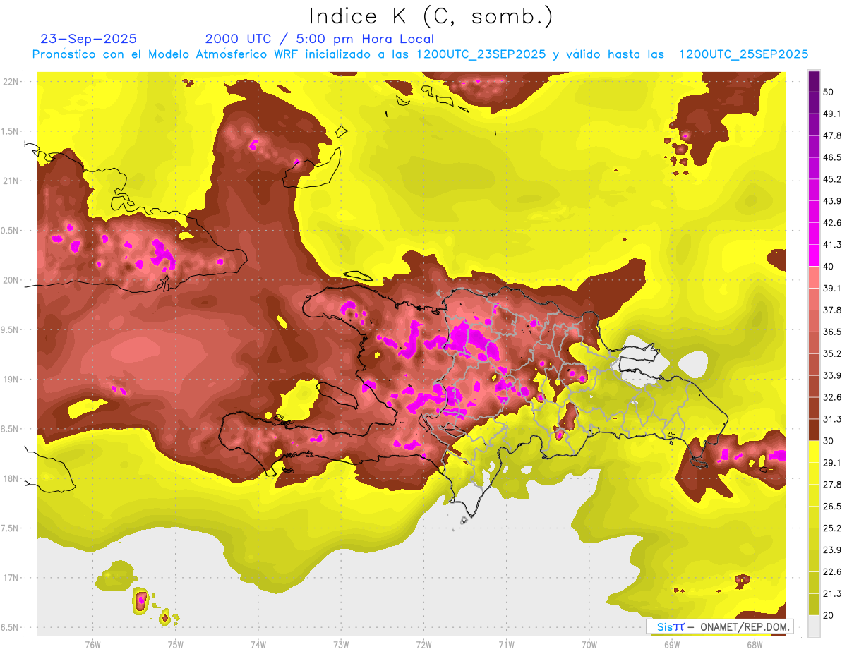The image size is (847, 654).
Task: Click the "39.1" colorbar label
Action: point(831,288)
